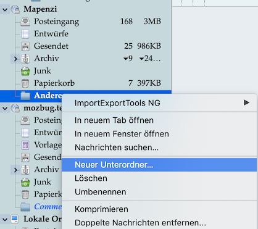Open the Mapenzi Junk folder icon

click(25, 71)
